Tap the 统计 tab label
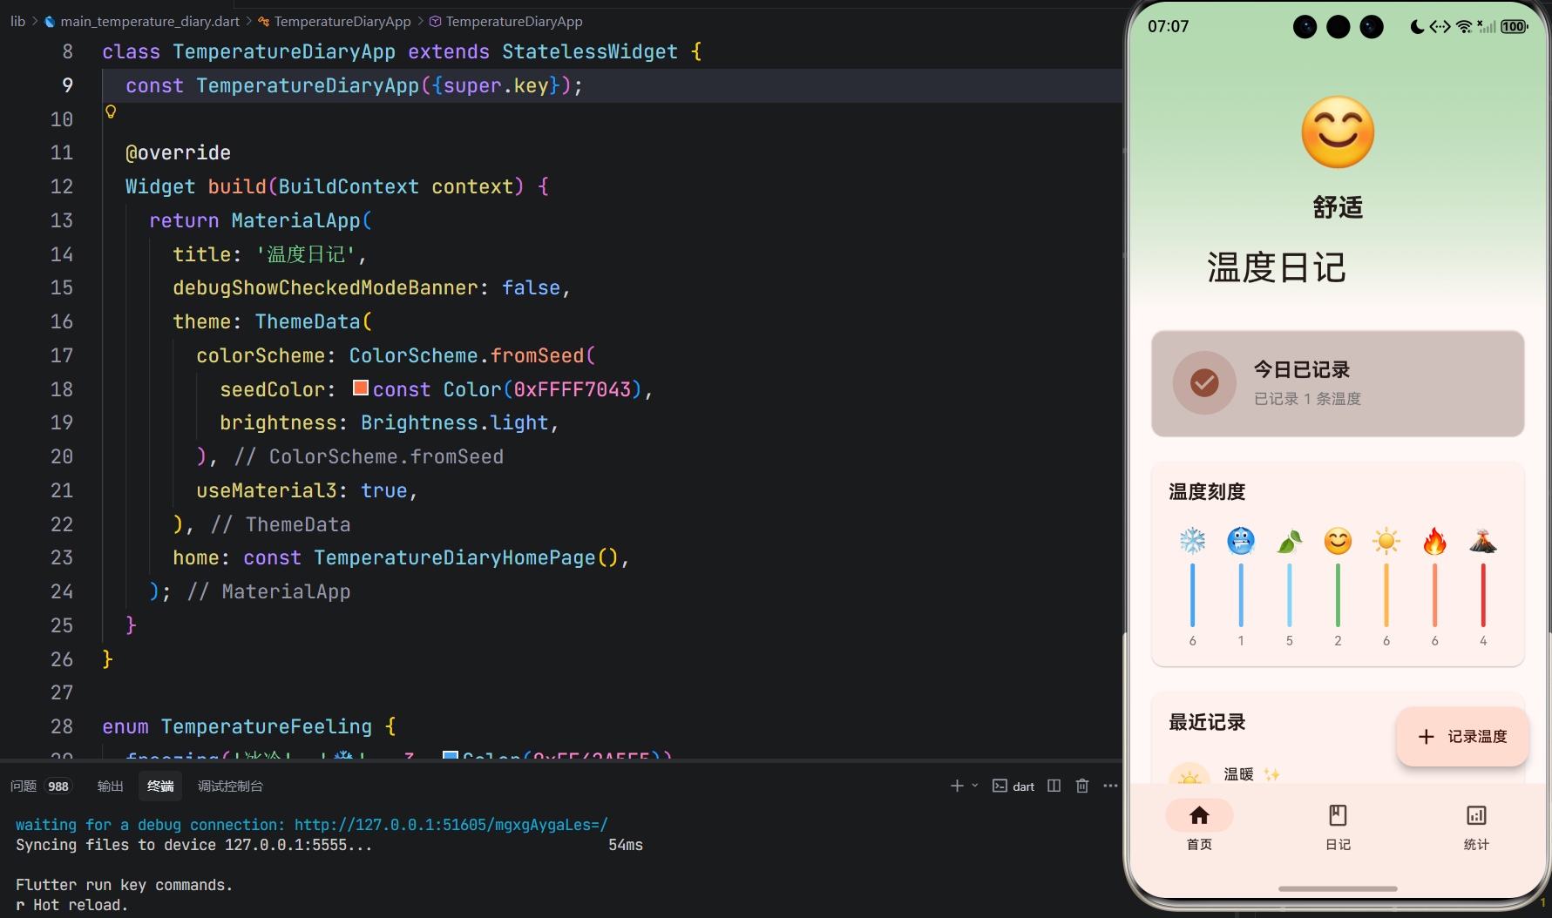The height and width of the screenshot is (918, 1552). pyautogui.click(x=1476, y=845)
